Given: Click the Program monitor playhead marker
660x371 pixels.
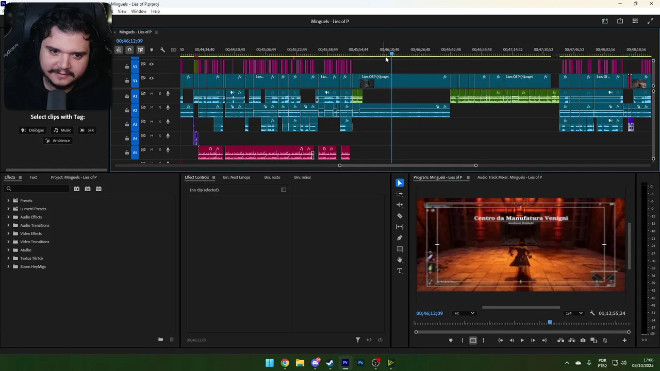Looking at the screenshot, I should (x=550, y=323).
